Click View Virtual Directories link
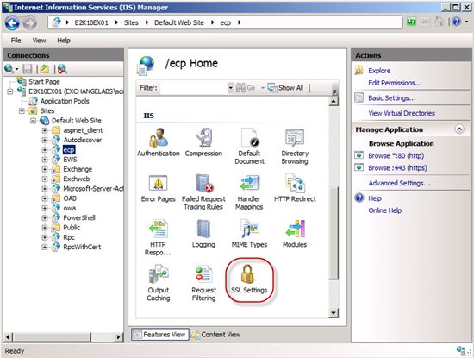Screen dimensions: 474x358 point(402,113)
